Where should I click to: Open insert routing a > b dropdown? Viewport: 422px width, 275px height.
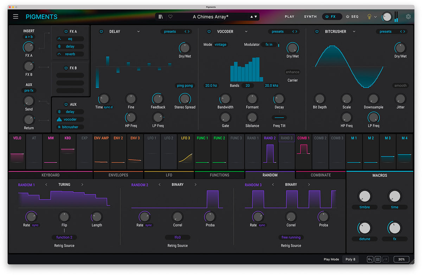29,37
